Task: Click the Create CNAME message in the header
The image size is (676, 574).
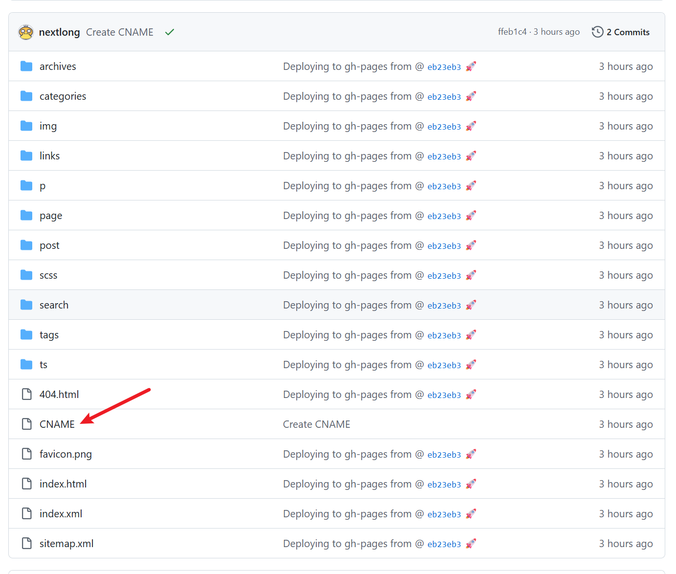Action: click(x=119, y=32)
